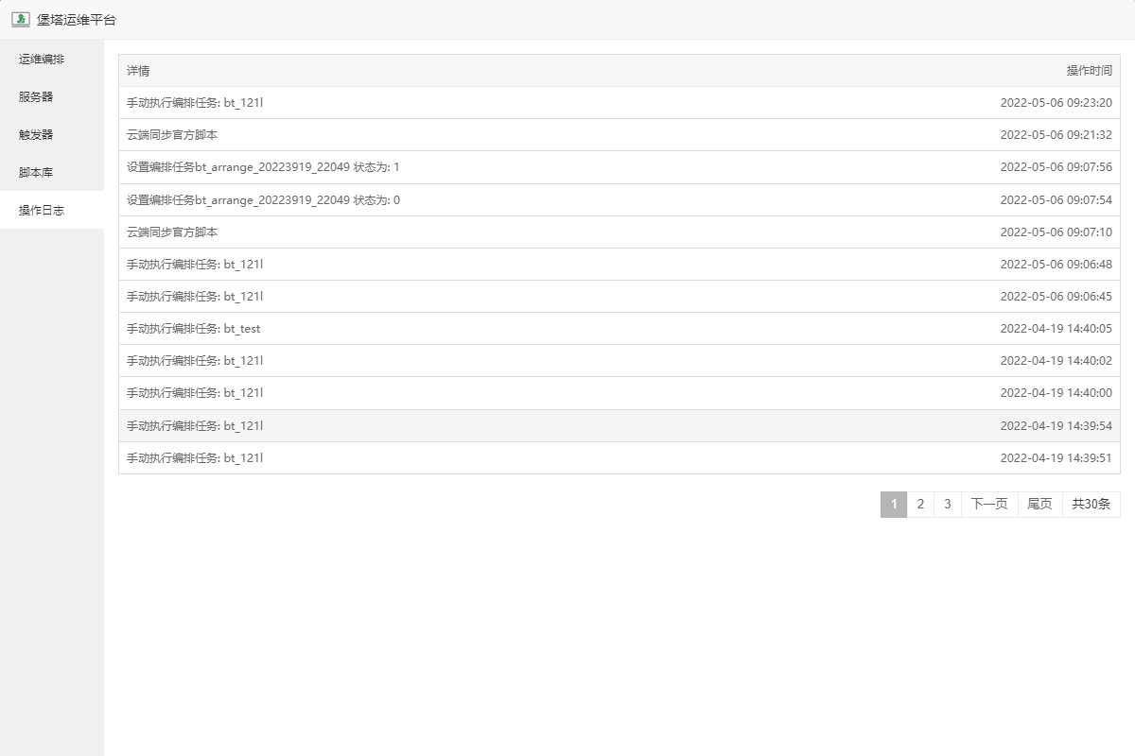Open the 脚本库 sidebar item
Viewport: 1135px width, 756px height.
36,172
